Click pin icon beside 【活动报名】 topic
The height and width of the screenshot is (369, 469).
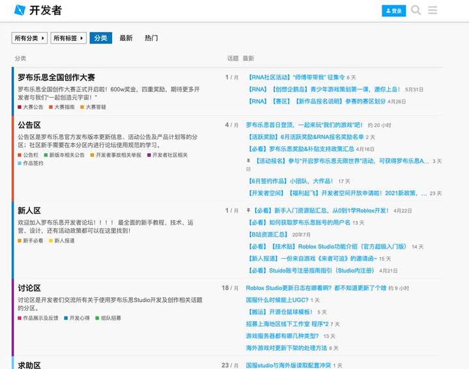point(248,161)
